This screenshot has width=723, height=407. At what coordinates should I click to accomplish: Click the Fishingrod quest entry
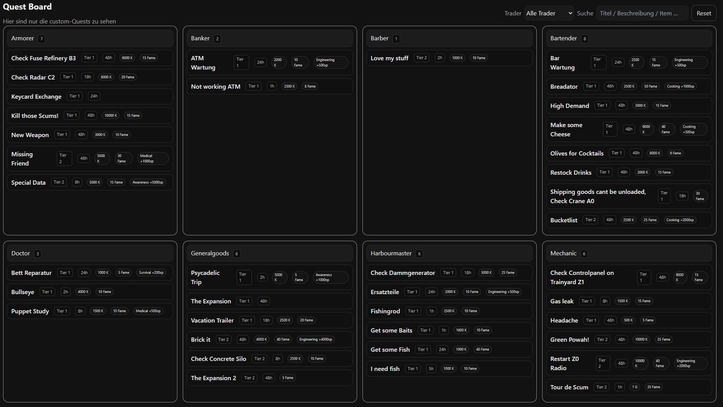click(385, 311)
